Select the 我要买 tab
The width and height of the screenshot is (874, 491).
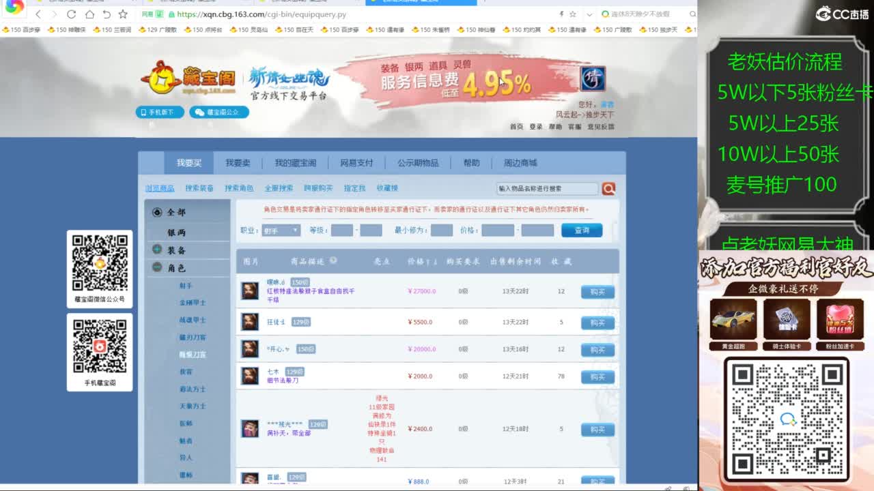189,163
